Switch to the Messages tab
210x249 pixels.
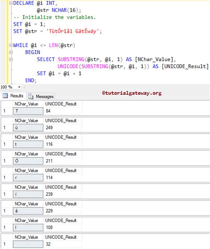[41, 97]
